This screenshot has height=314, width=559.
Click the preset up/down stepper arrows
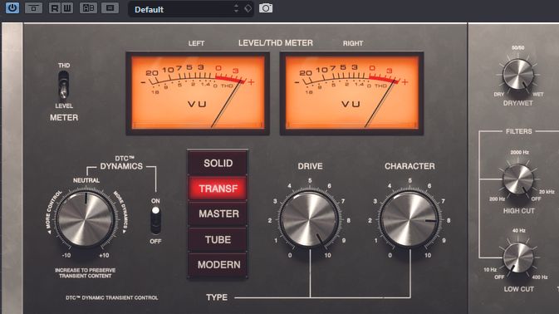click(x=236, y=8)
